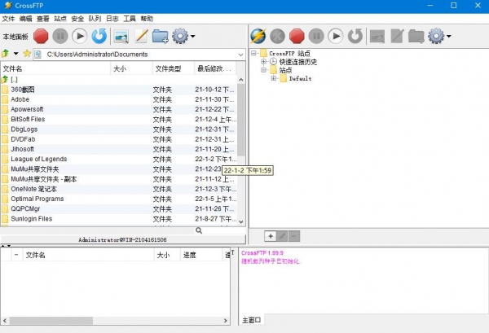Click the yellow star bookmarks icon

(x=27, y=54)
